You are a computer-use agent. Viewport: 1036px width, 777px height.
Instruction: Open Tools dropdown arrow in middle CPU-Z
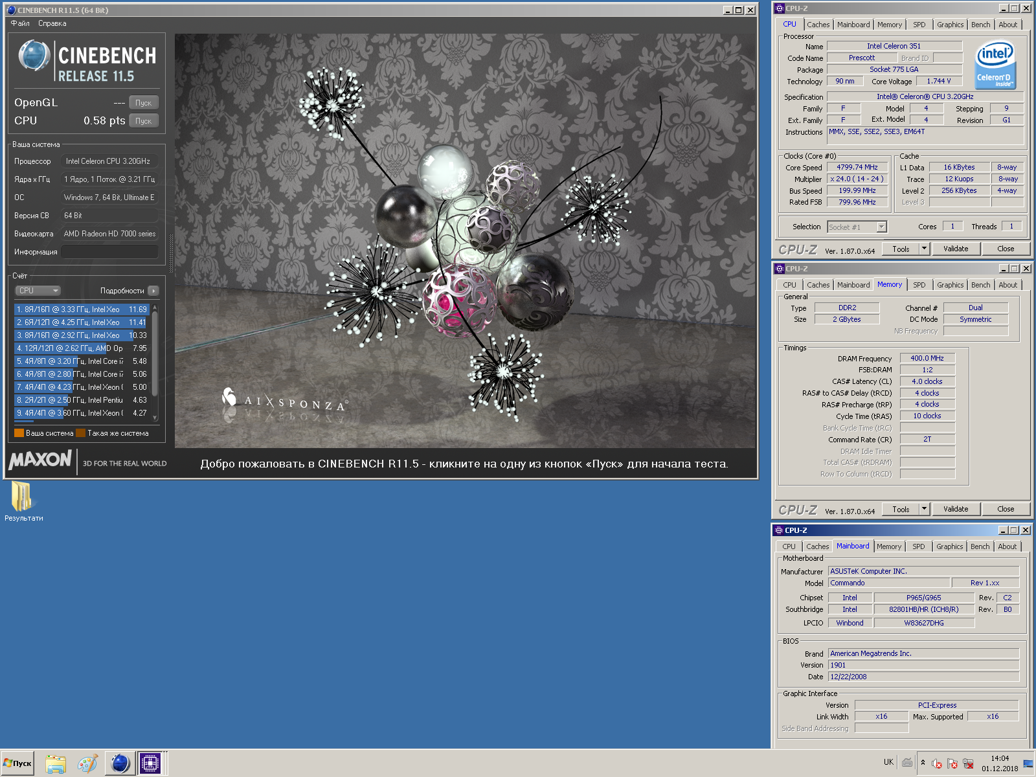pyautogui.click(x=925, y=509)
